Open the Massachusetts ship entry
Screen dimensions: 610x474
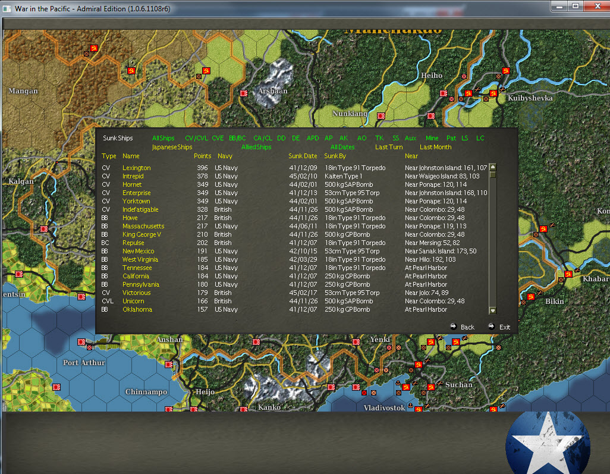pyautogui.click(x=143, y=226)
